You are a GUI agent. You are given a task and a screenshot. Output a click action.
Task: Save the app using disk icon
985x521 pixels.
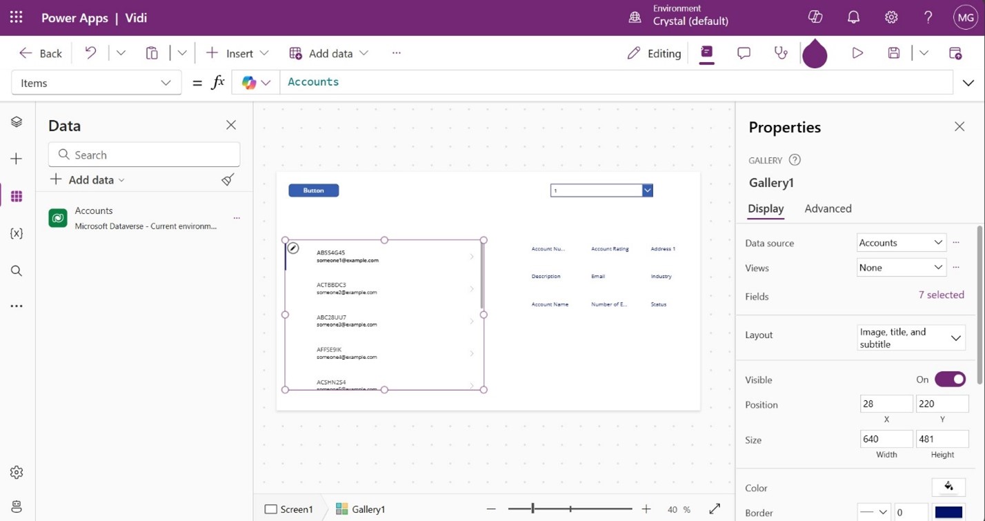pos(894,53)
